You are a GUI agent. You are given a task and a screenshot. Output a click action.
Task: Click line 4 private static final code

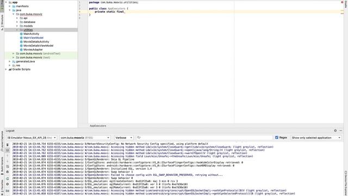tap(109, 11)
